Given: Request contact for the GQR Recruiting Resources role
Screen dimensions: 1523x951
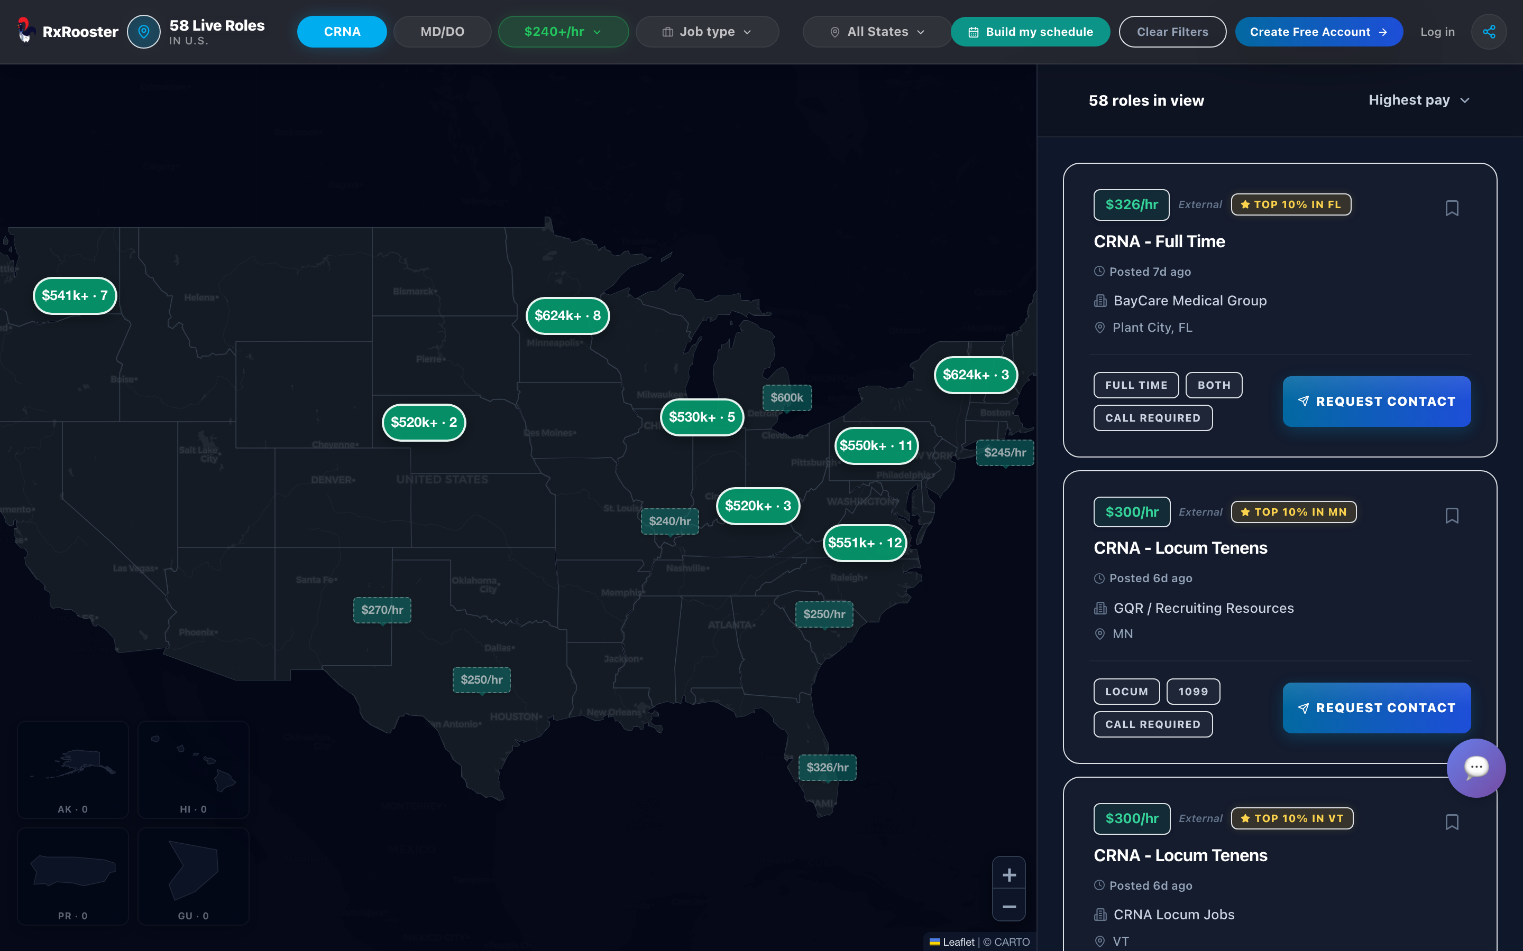Looking at the screenshot, I should pyautogui.click(x=1377, y=707).
